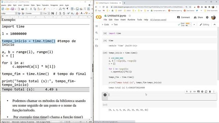Toggle italic formatting in Writer

[x=56, y=13]
